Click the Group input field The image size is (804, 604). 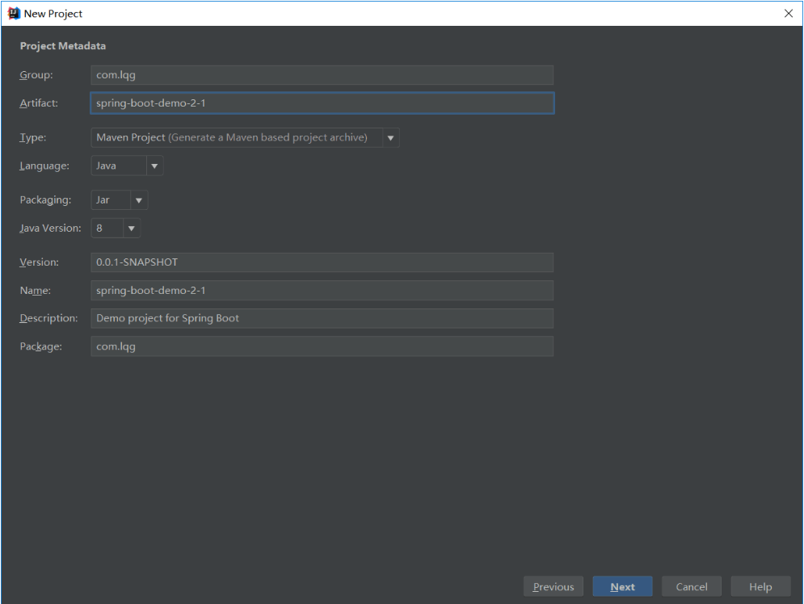(322, 75)
